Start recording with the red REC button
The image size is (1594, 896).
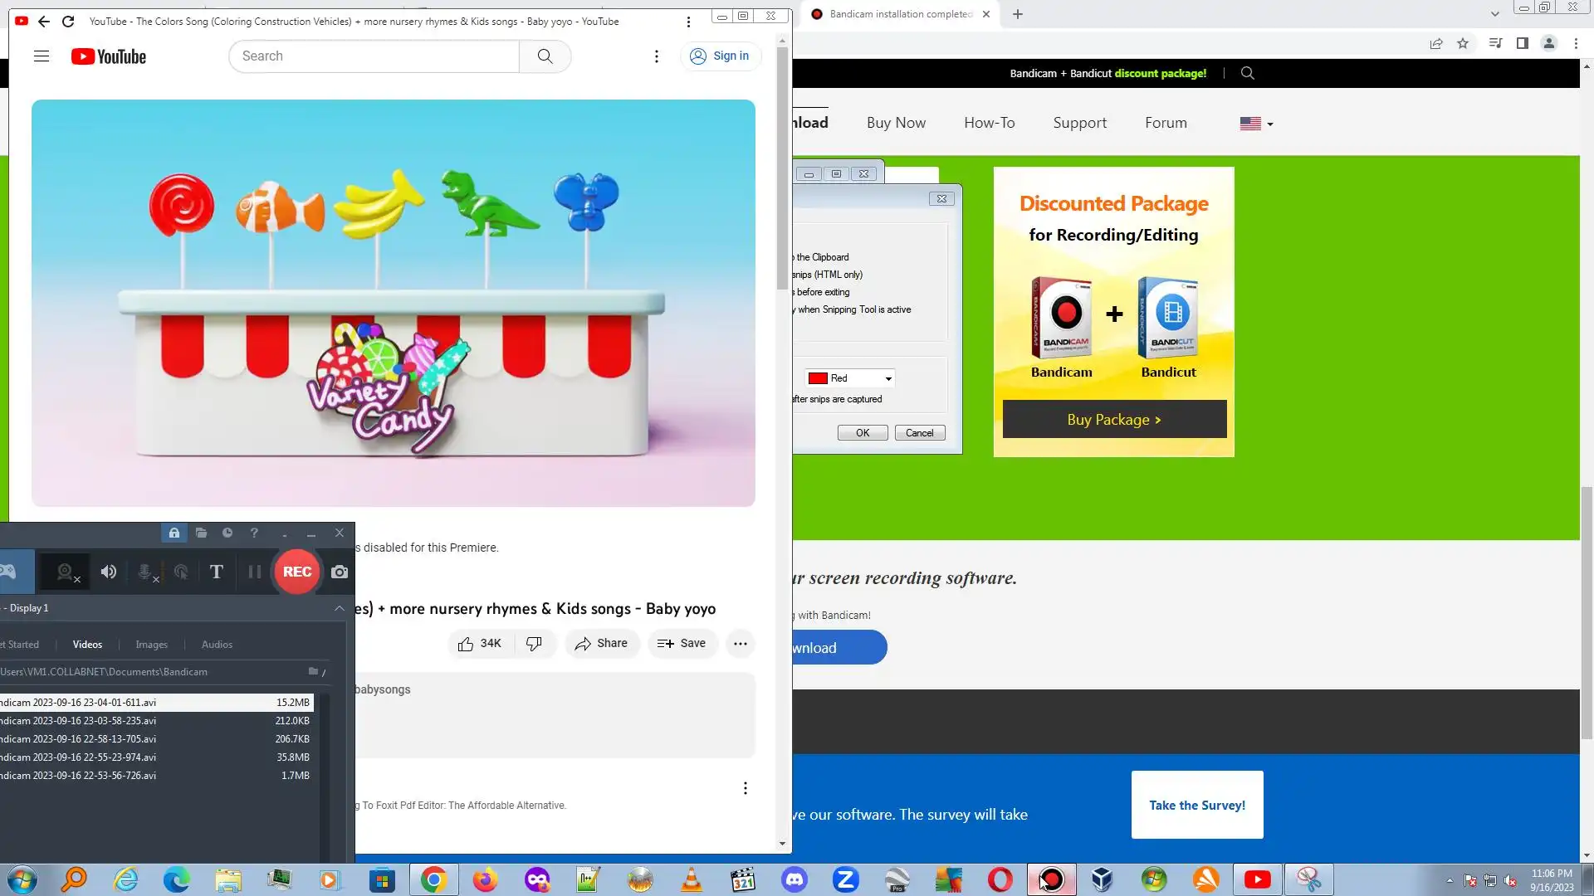(296, 572)
